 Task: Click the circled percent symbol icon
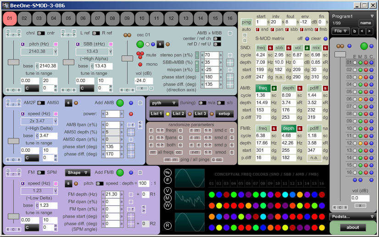click(167, 172)
